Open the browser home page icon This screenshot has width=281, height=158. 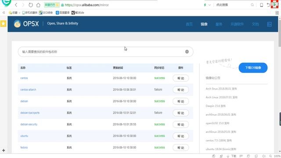coord(38,5)
